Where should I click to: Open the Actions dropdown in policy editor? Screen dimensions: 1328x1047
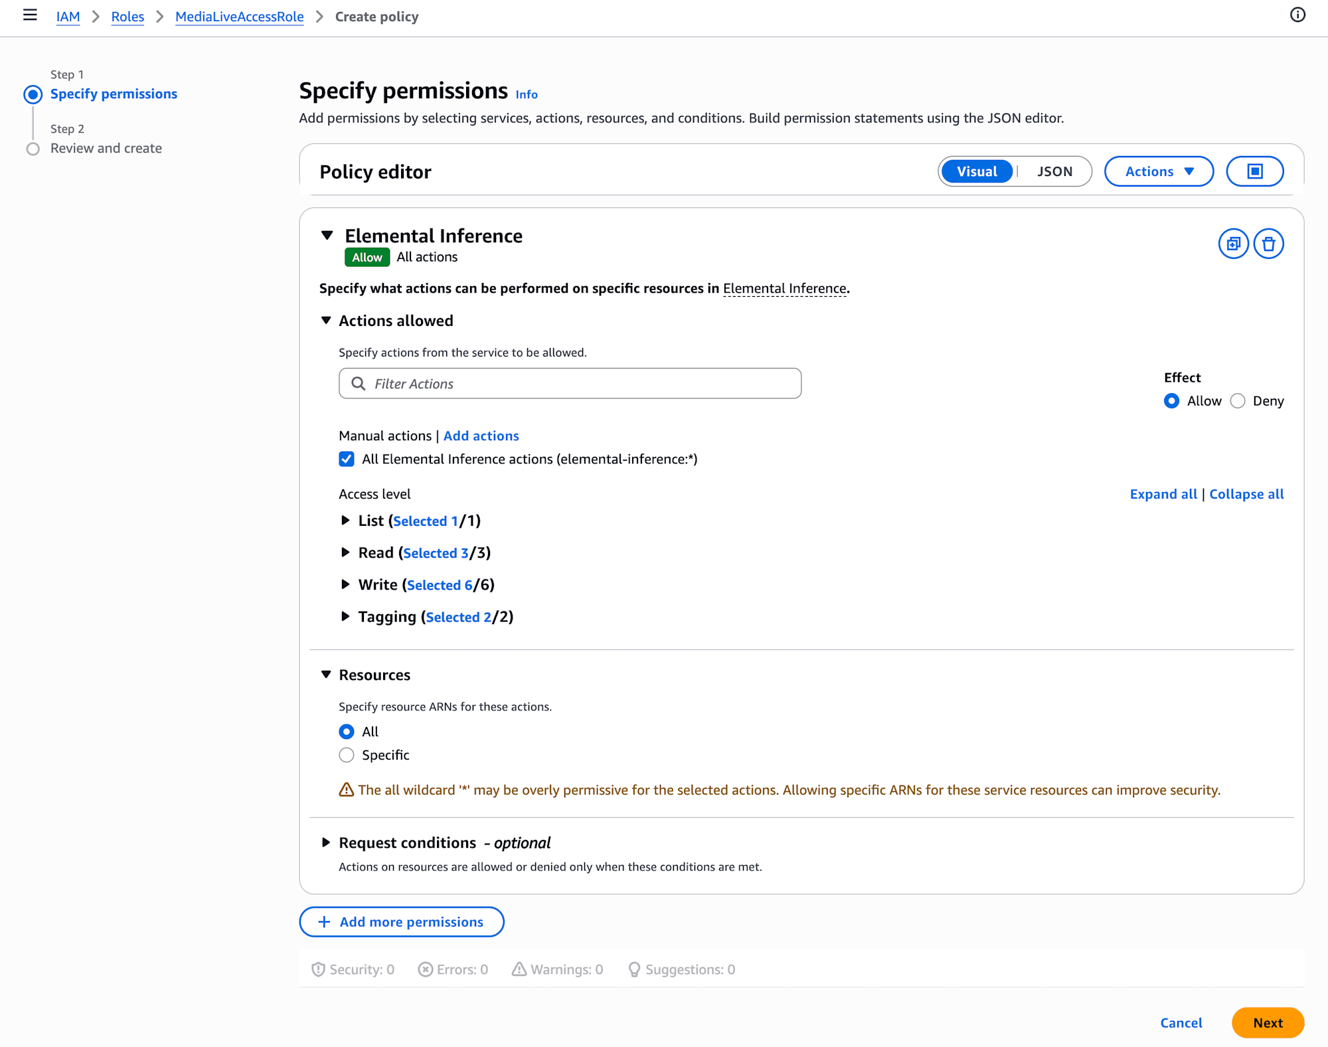pos(1159,171)
